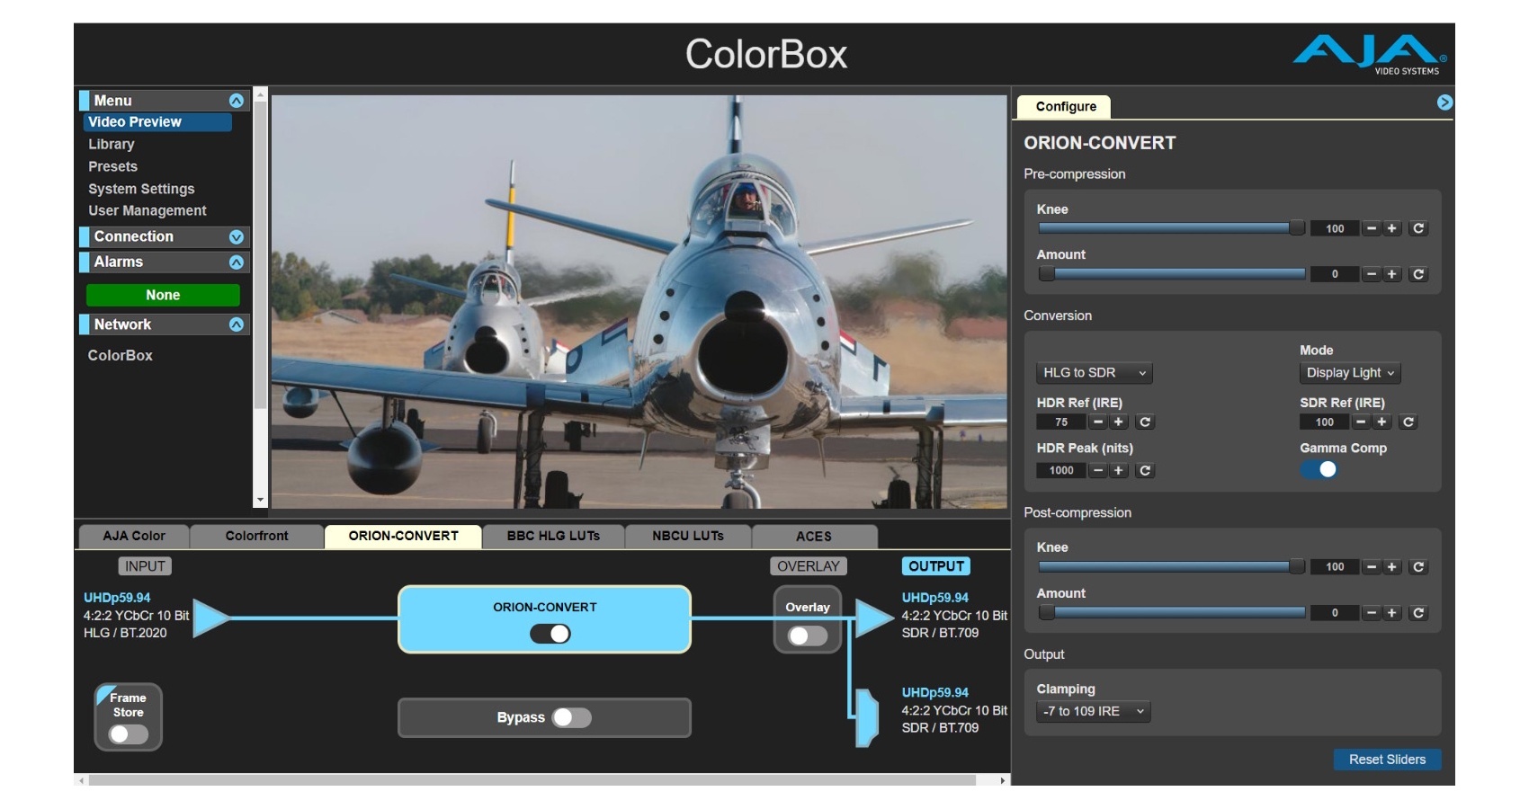
Task: Increase Post-compression Knee with plus button
Action: (1392, 566)
